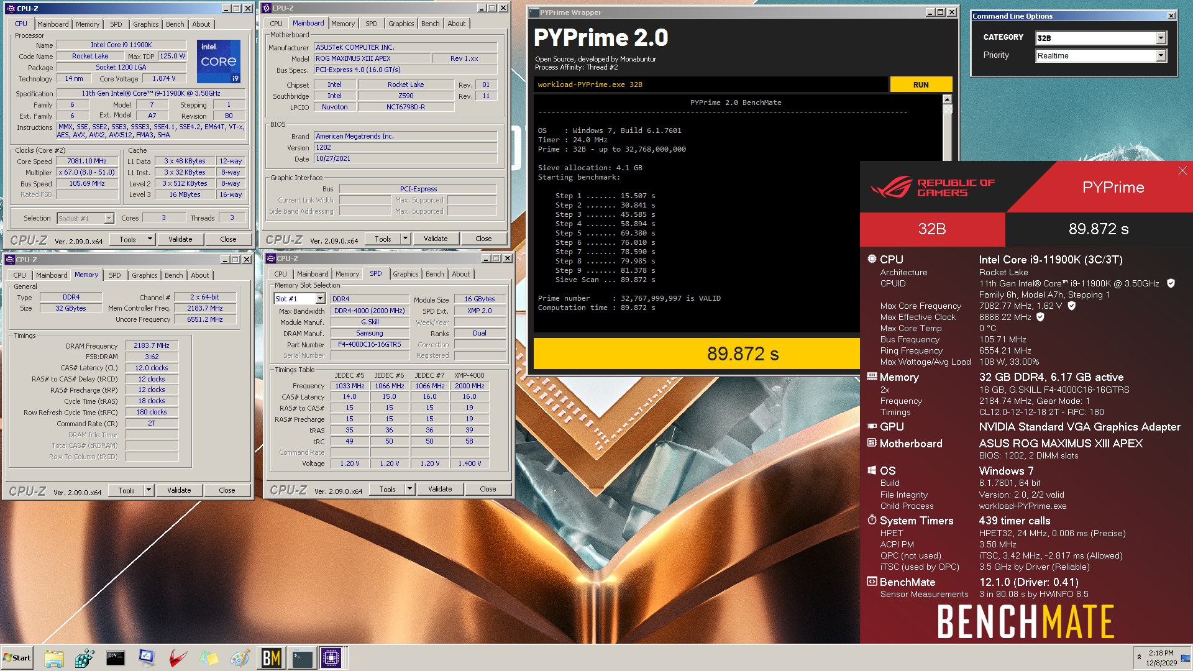1193x671 pixels.
Task: Switch to BenchMate BM taskbar button
Action: point(272,658)
